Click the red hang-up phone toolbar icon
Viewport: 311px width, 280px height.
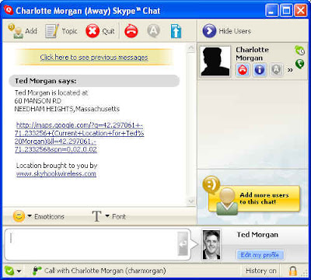(131, 31)
